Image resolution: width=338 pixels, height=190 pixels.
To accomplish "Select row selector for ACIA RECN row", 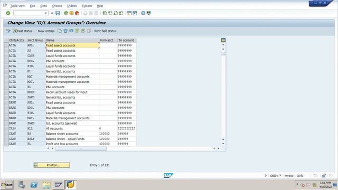I will (x=6, y=92).
